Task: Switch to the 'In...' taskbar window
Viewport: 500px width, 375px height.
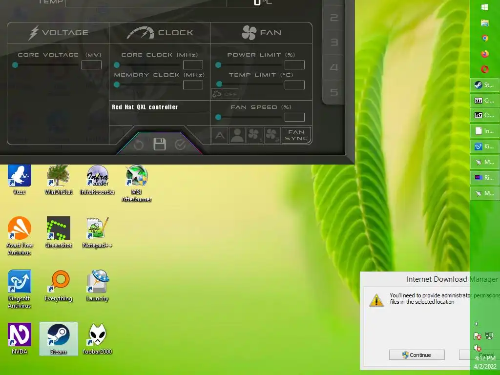Action: [x=485, y=131]
